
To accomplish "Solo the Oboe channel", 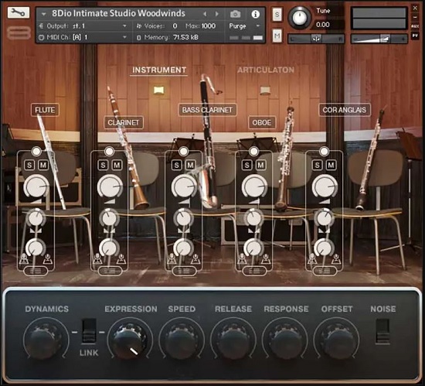I will [x=246, y=165].
